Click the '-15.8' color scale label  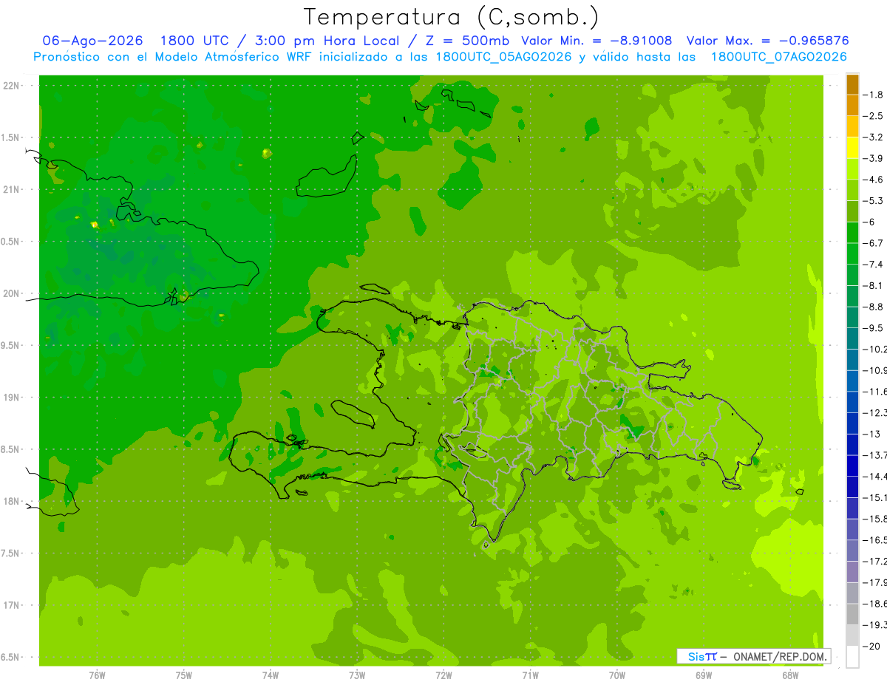click(875, 519)
